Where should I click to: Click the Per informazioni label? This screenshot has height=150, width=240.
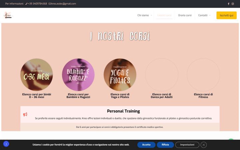coord(14,4)
